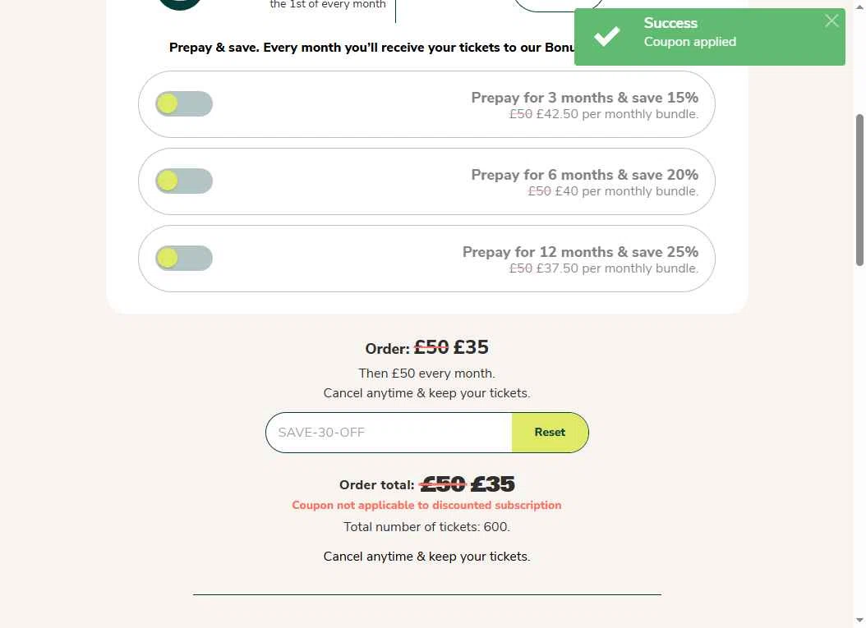
Task: Click the Reset coupon button
Action: [x=550, y=433]
